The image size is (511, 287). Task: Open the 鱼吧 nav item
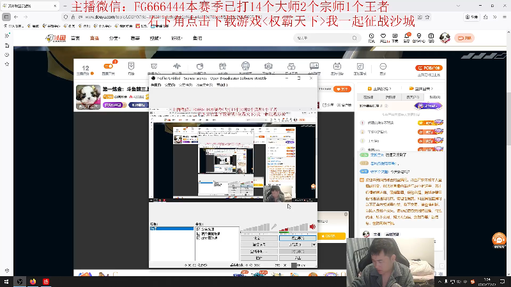[197, 38]
